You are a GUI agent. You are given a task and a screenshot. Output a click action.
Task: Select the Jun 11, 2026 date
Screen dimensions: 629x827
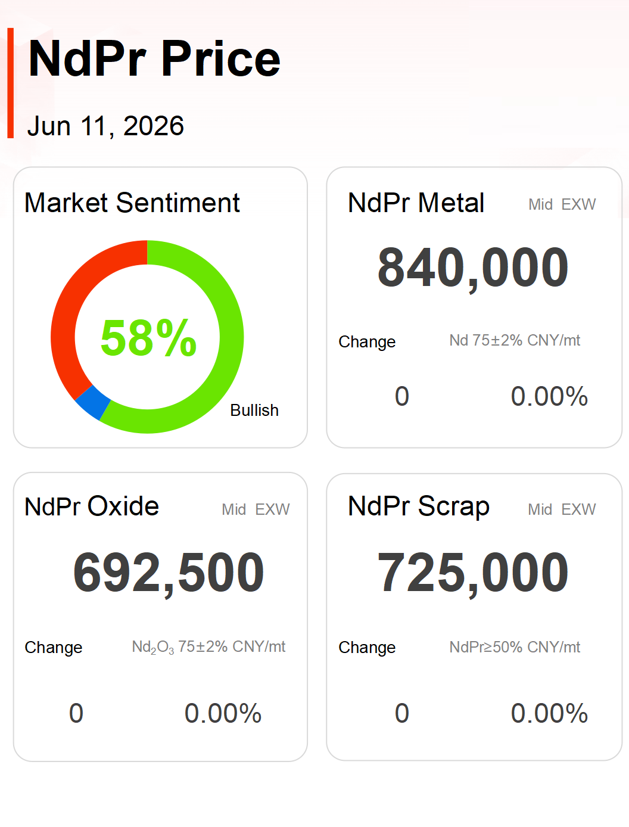tap(105, 126)
